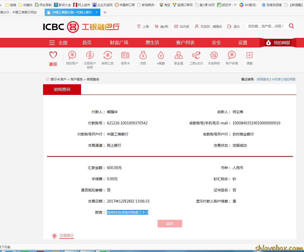Viewport: 304px width, 252px height.
Task: Click 账户服务 breadcrumb link
Action: [77, 79]
